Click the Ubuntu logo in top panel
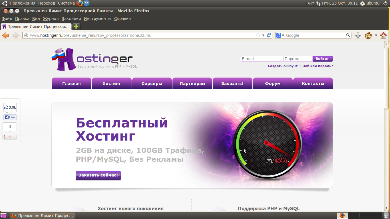 point(5,3)
